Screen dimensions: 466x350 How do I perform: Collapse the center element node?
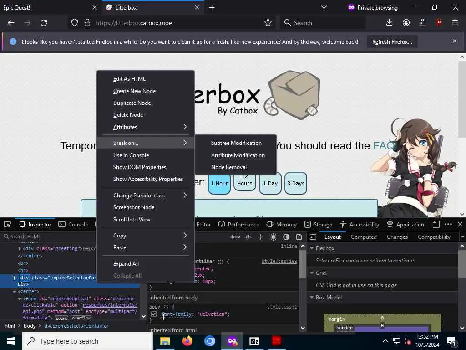pyautogui.click(x=15, y=291)
